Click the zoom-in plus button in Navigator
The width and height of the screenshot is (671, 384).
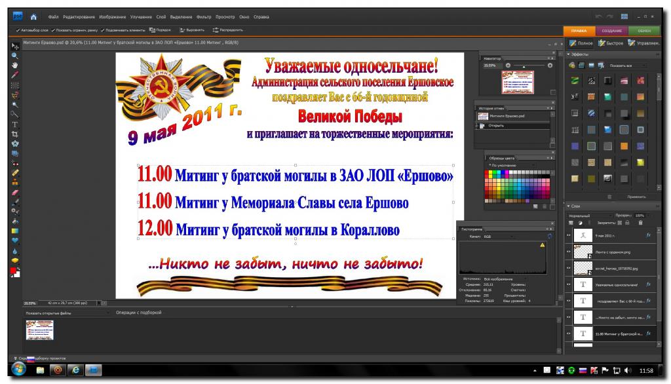point(550,66)
